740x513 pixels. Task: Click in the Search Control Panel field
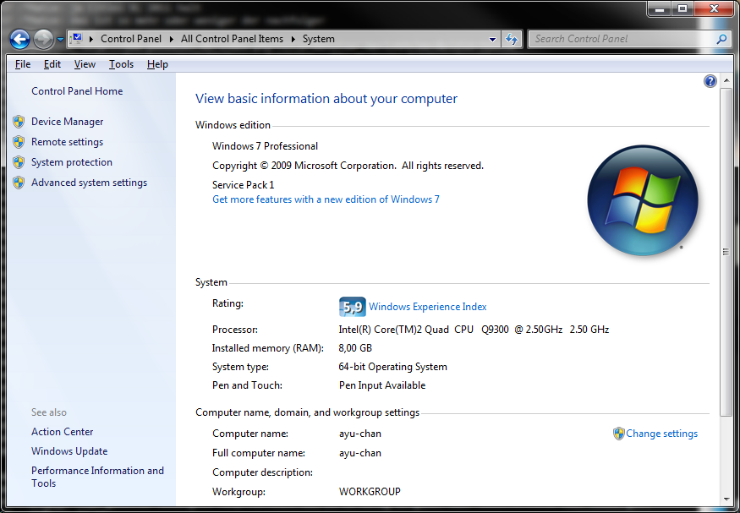click(x=622, y=39)
